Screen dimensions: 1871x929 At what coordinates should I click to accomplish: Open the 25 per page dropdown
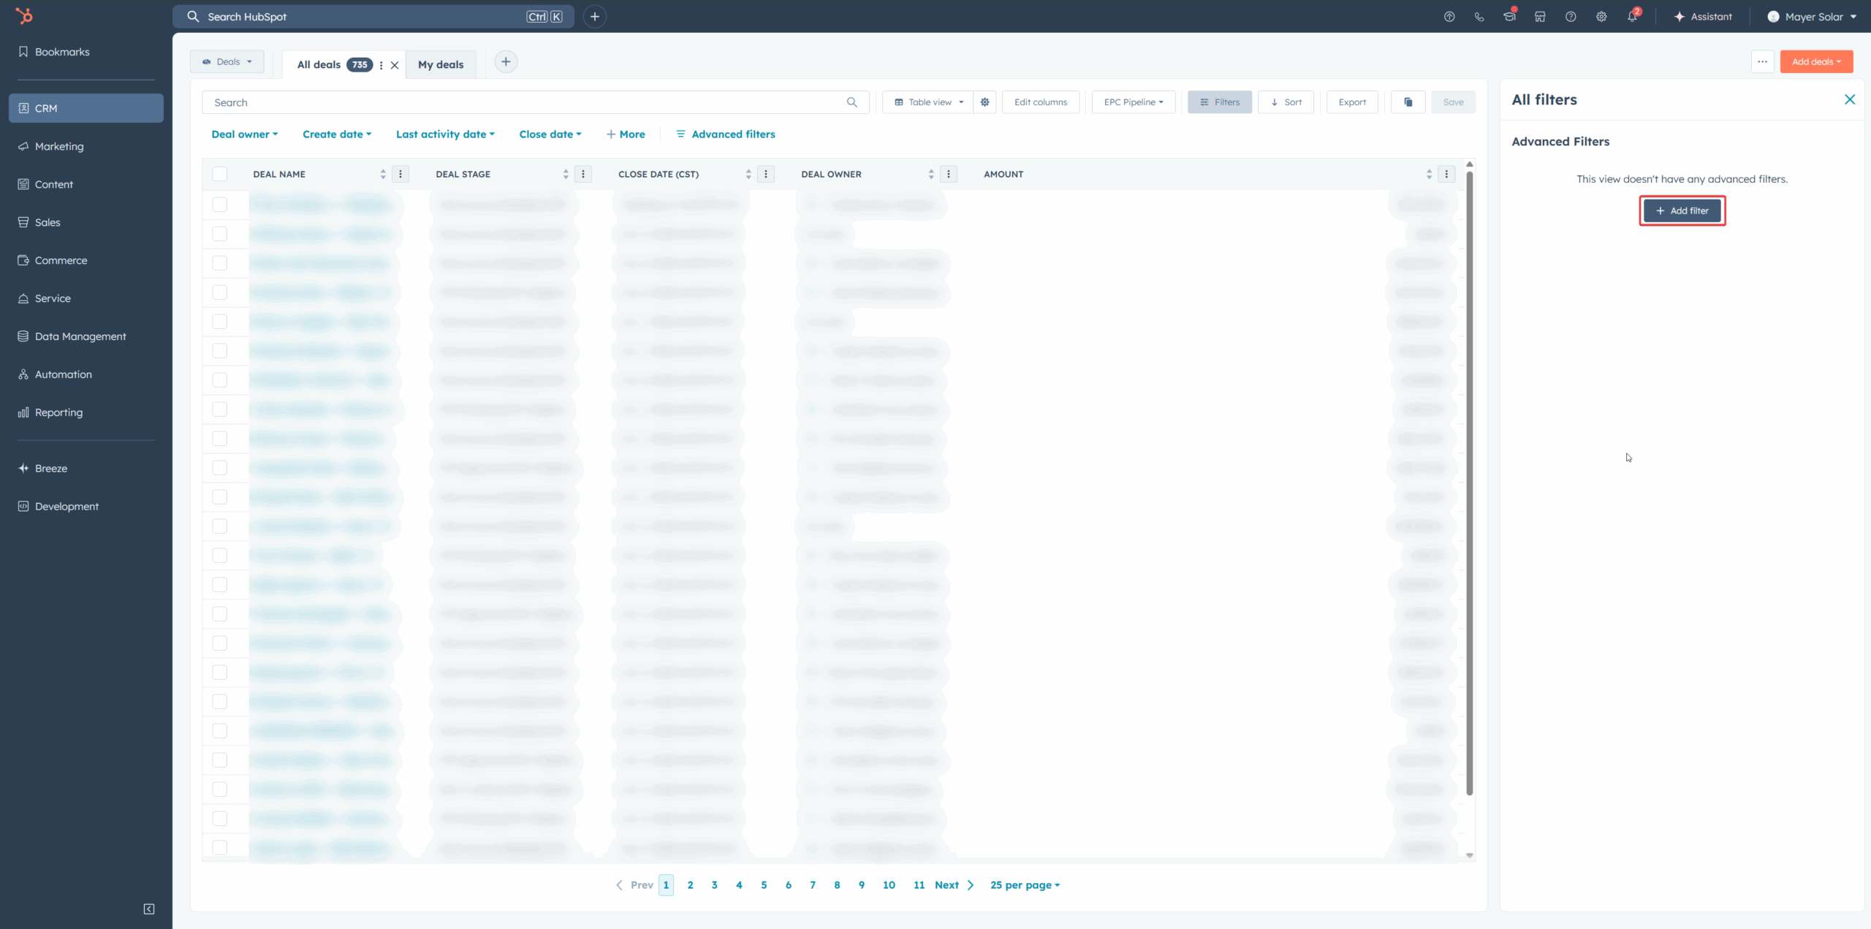click(1025, 885)
